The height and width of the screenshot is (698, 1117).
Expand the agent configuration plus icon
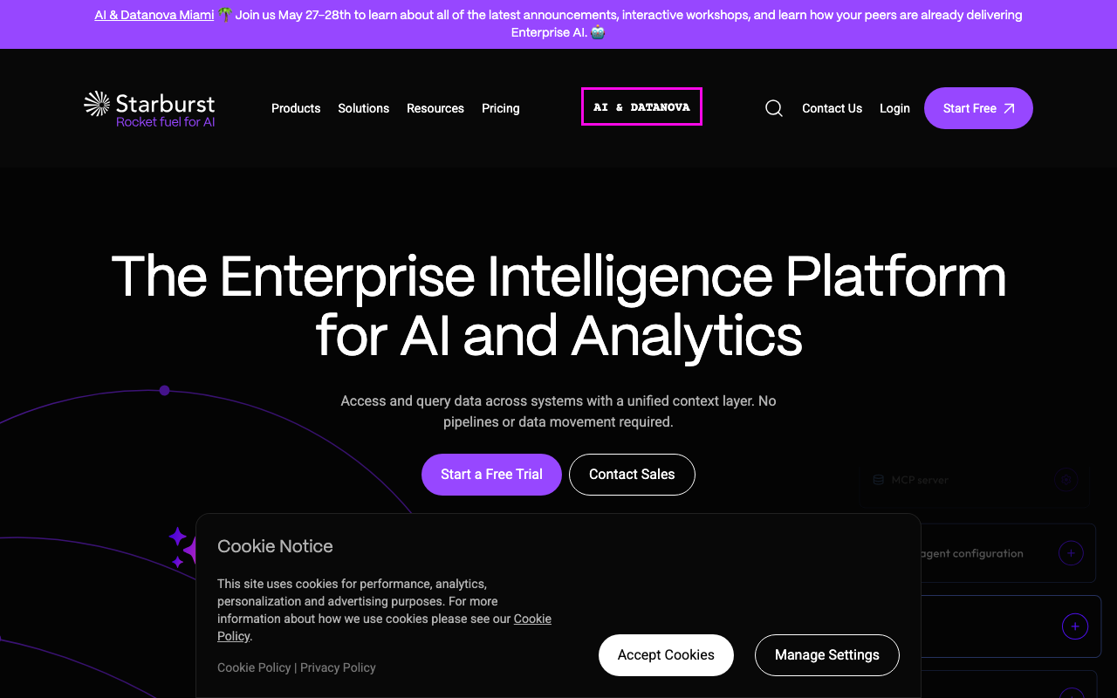click(1071, 553)
